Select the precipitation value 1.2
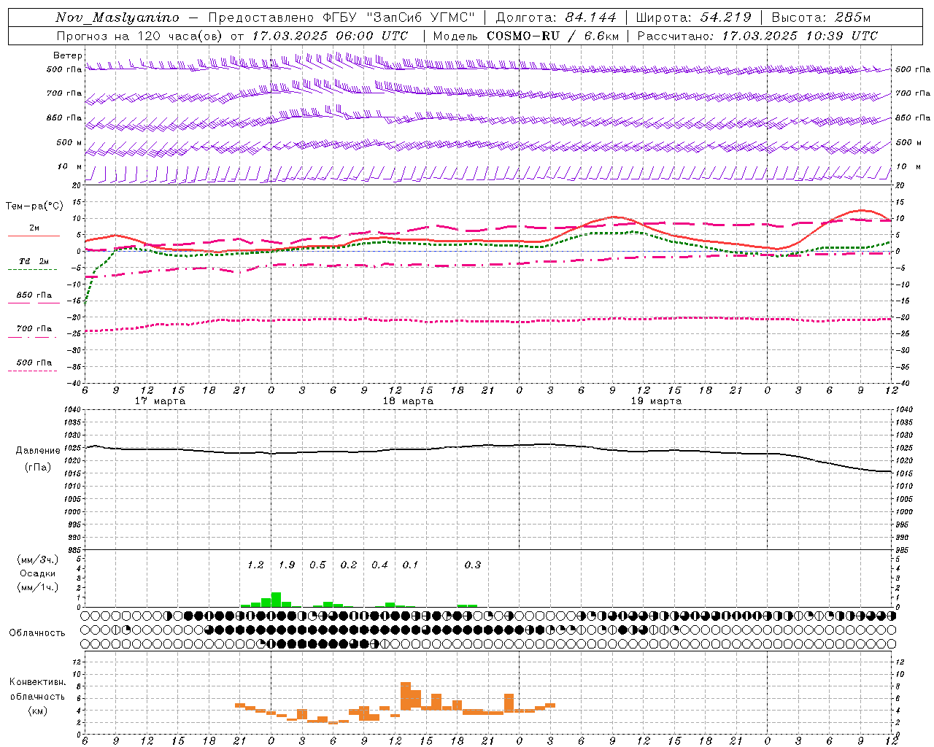934x747 pixels. coord(255,565)
